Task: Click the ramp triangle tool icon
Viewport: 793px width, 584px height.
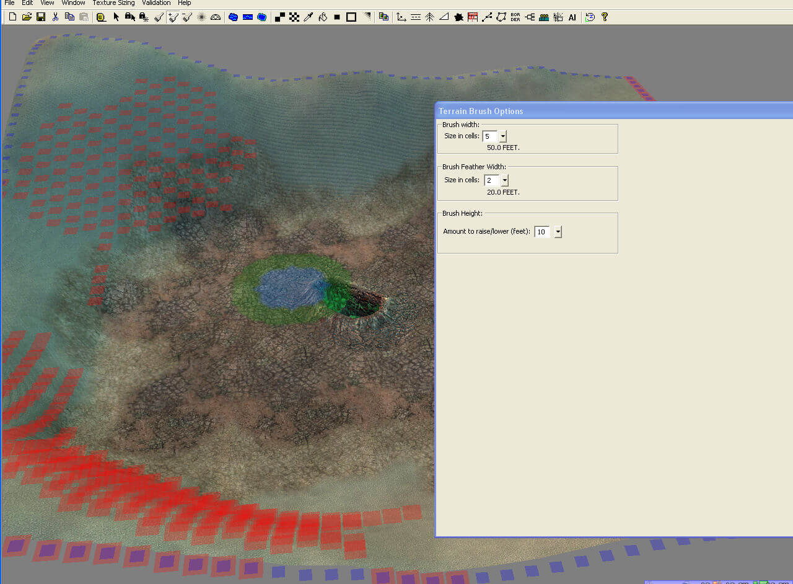Action: [x=444, y=17]
